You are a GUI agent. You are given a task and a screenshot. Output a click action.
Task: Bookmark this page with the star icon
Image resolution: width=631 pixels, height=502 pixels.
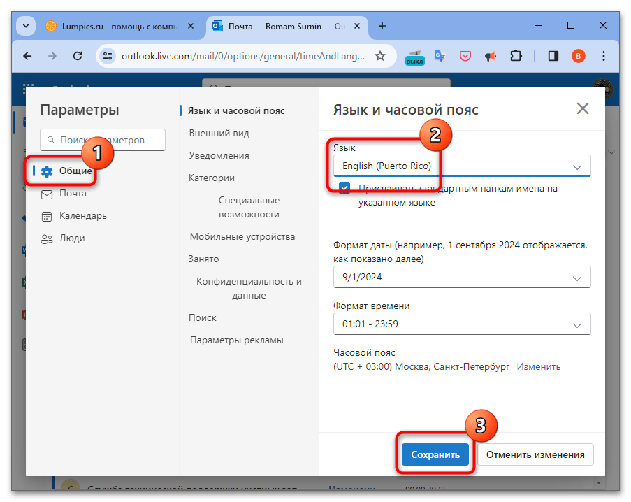click(x=380, y=56)
